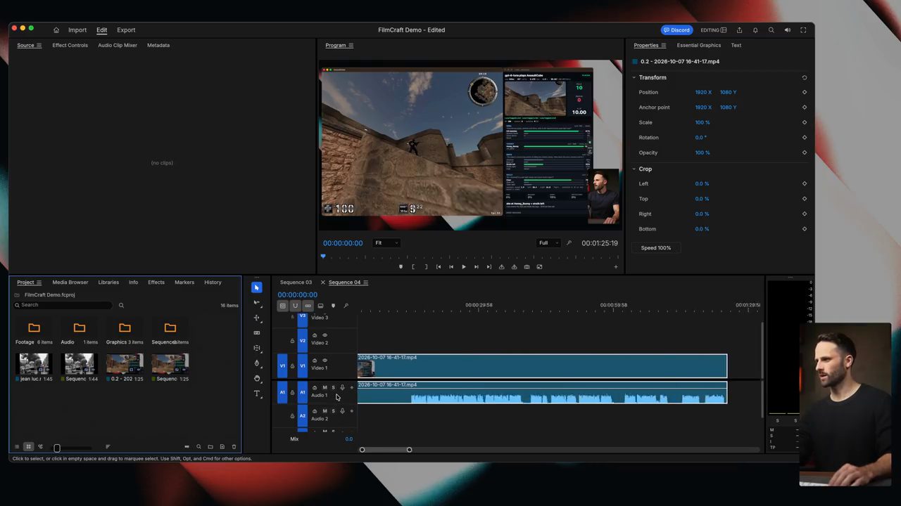
Task: Select the Pen tool in the timeline toolbar
Action: point(256,363)
